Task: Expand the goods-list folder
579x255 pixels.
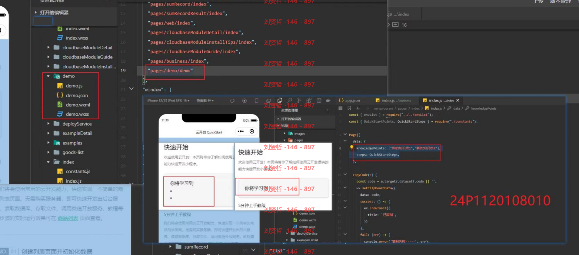Action: [48, 152]
